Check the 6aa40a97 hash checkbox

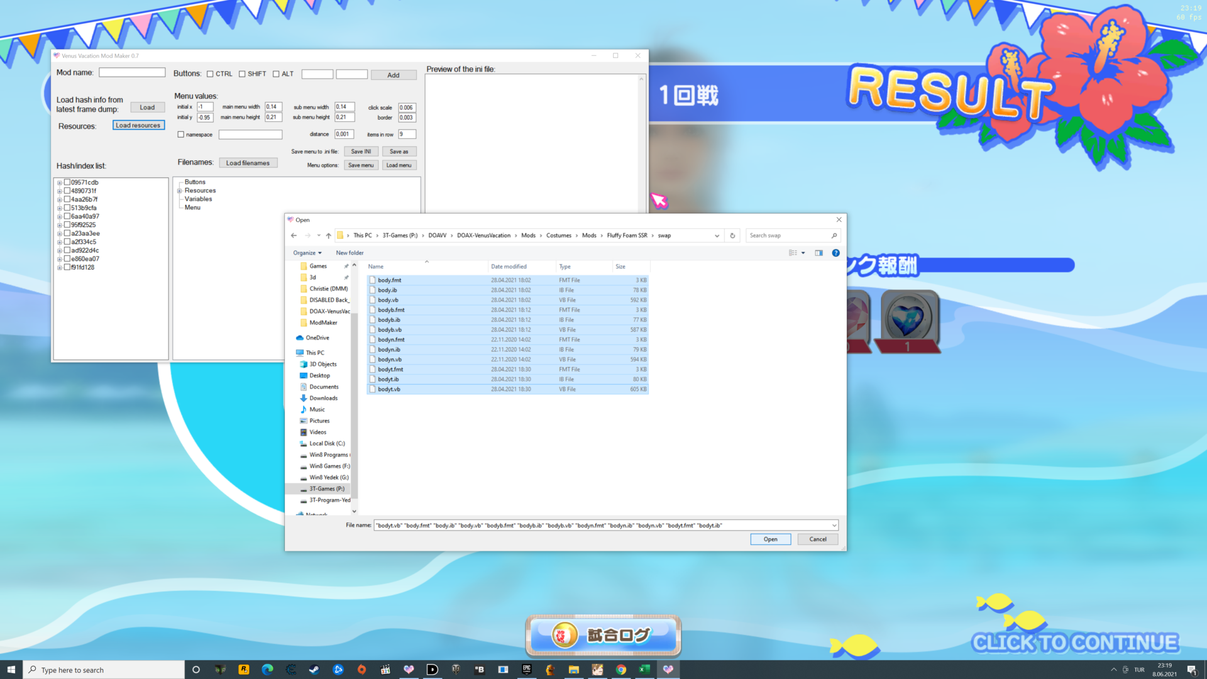pyautogui.click(x=67, y=216)
